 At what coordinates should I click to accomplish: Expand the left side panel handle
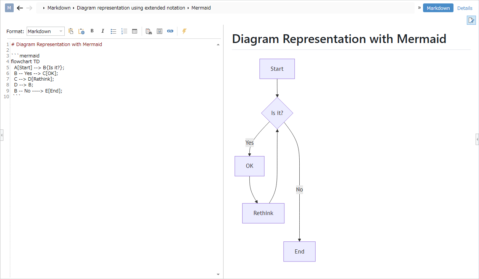2,135
